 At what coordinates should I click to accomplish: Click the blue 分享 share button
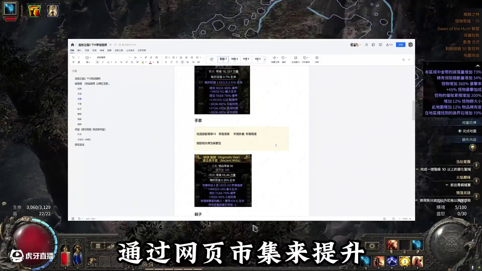click(400, 44)
